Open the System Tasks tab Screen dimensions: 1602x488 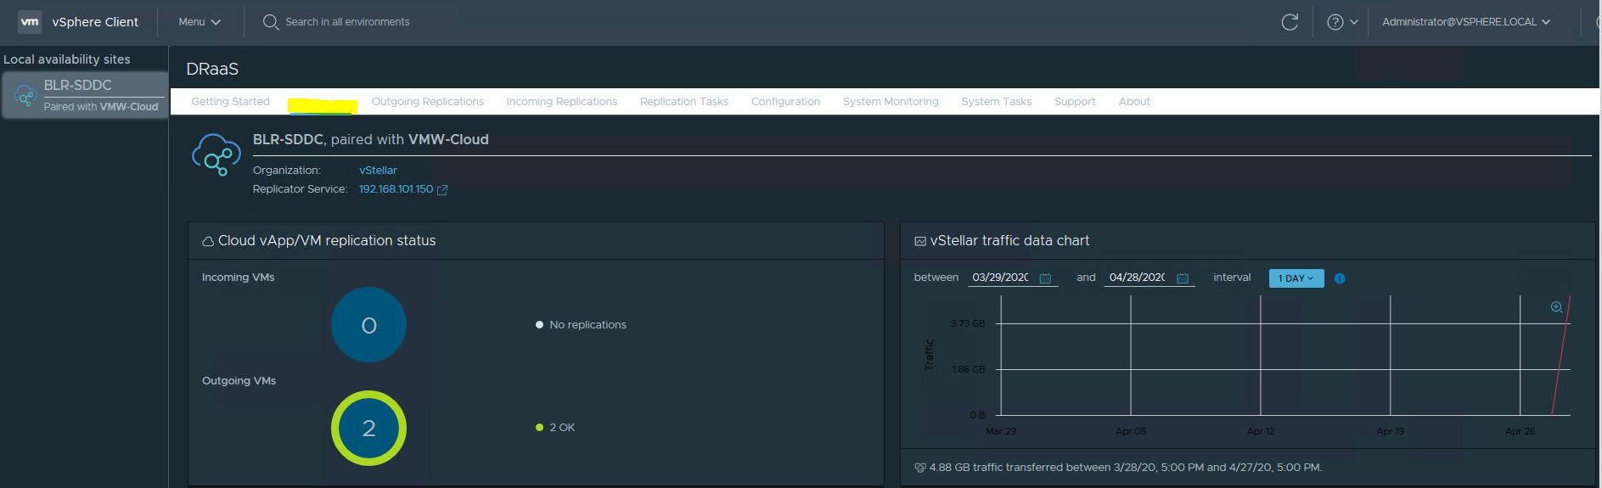[997, 102]
